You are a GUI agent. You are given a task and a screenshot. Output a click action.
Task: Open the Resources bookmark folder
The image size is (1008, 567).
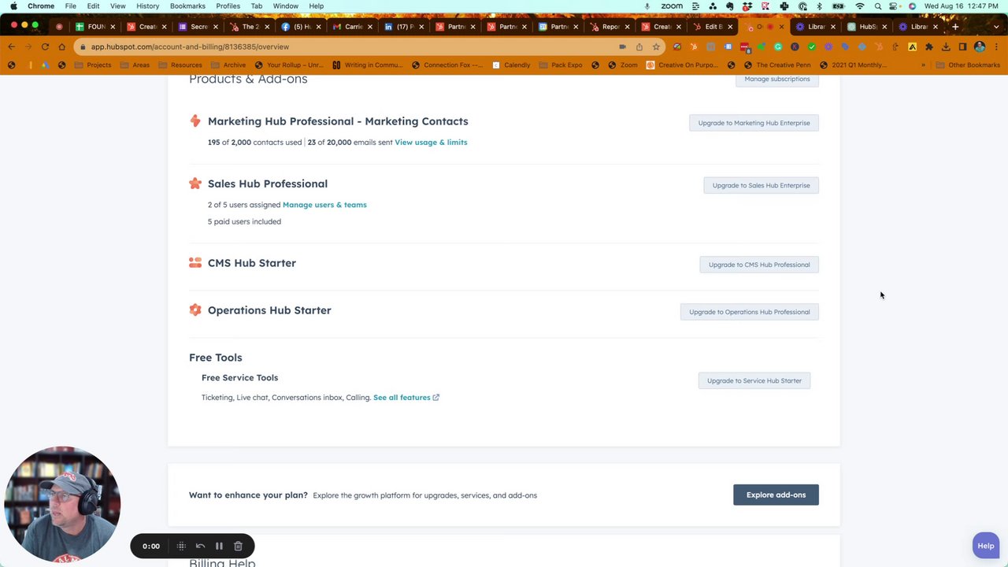click(x=180, y=65)
